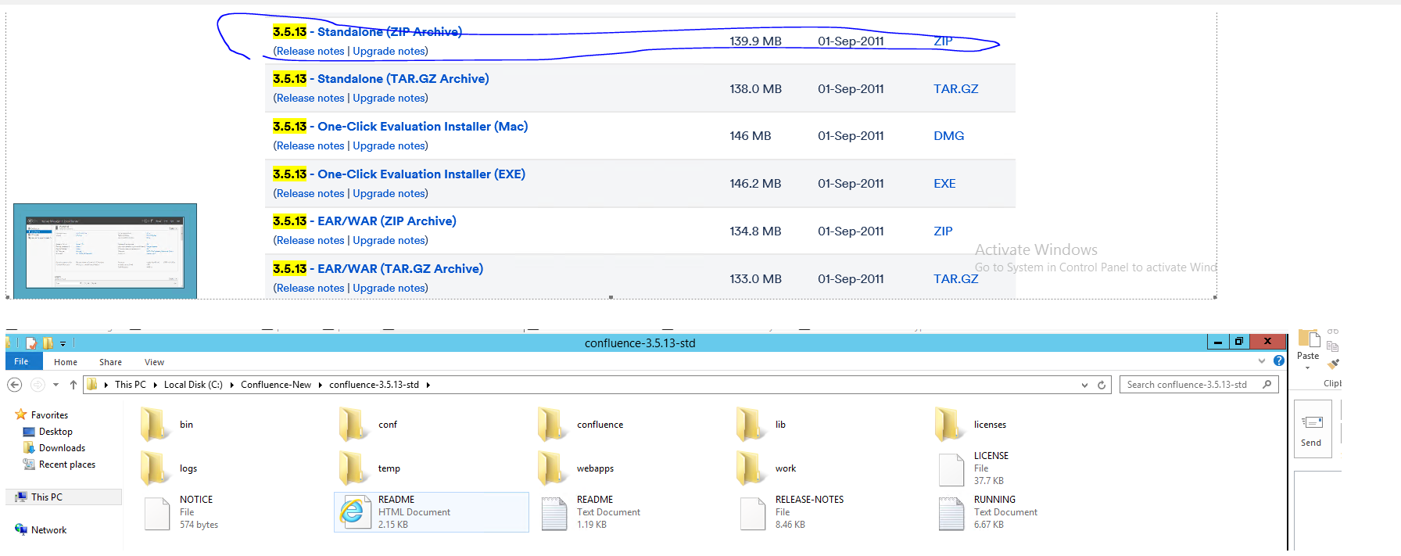Select the README Text Document icon
This screenshot has height=556, width=1401.
pyautogui.click(x=554, y=513)
